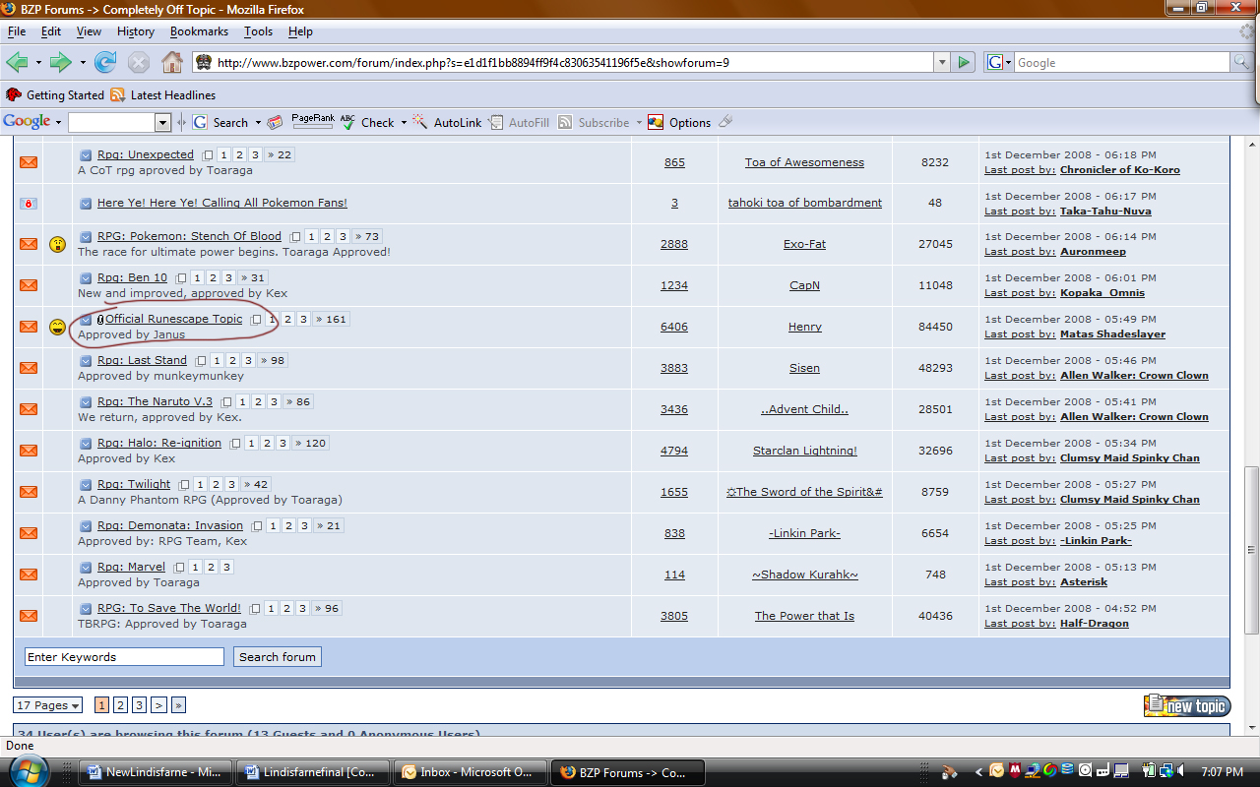The image size is (1260, 787).
Task: Open the View menu
Action: tap(89, 31)
